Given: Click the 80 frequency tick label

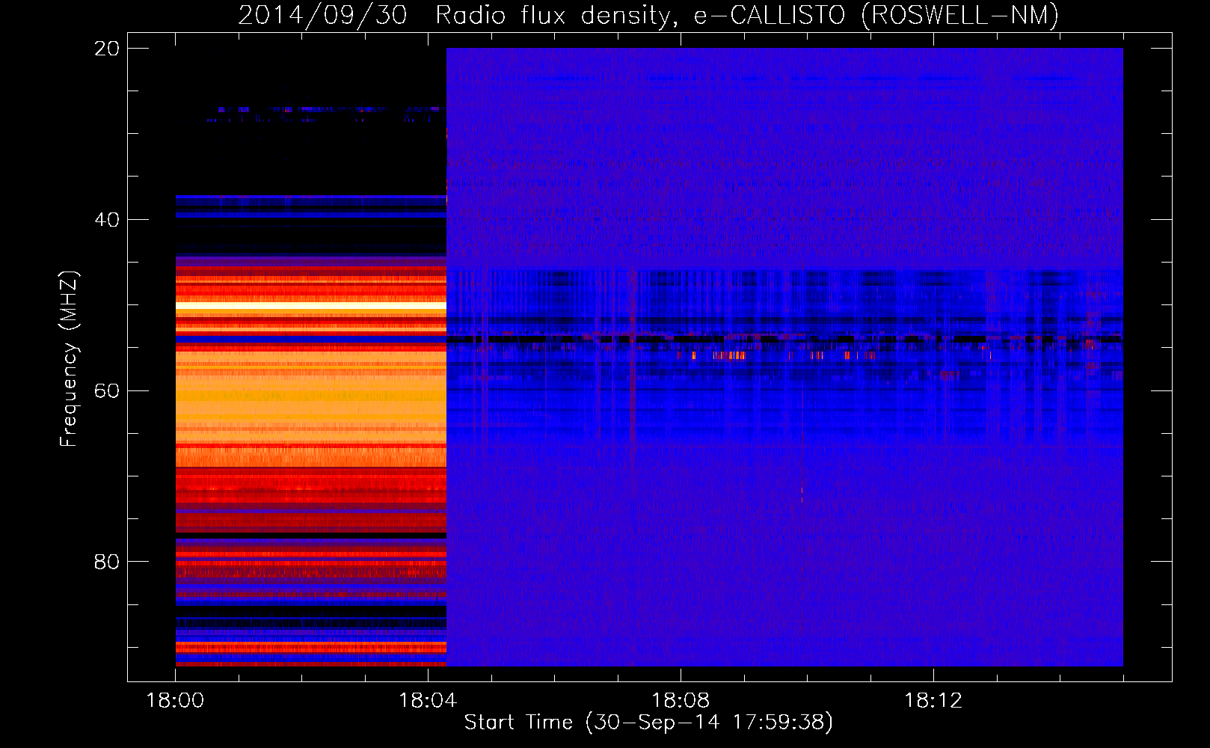Looking at the screenshot, I should tap(107, 562).
